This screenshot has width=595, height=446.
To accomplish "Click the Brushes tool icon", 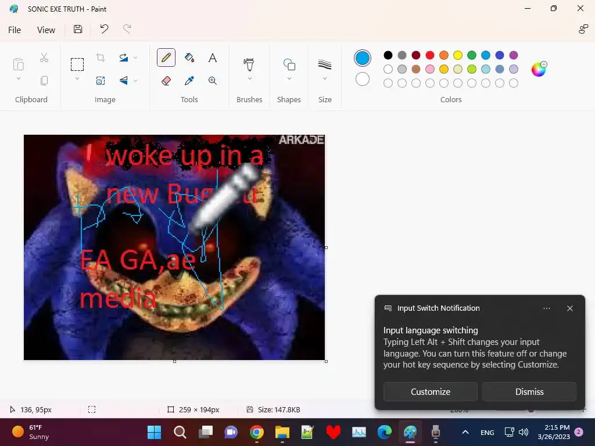I will point(249,64).
